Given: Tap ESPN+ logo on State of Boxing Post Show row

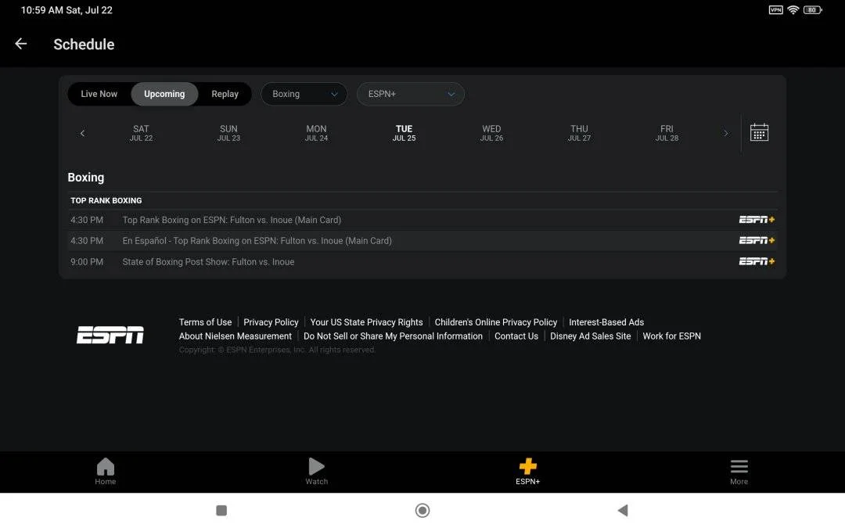Looking at the screenshot, I should (757, 261).
